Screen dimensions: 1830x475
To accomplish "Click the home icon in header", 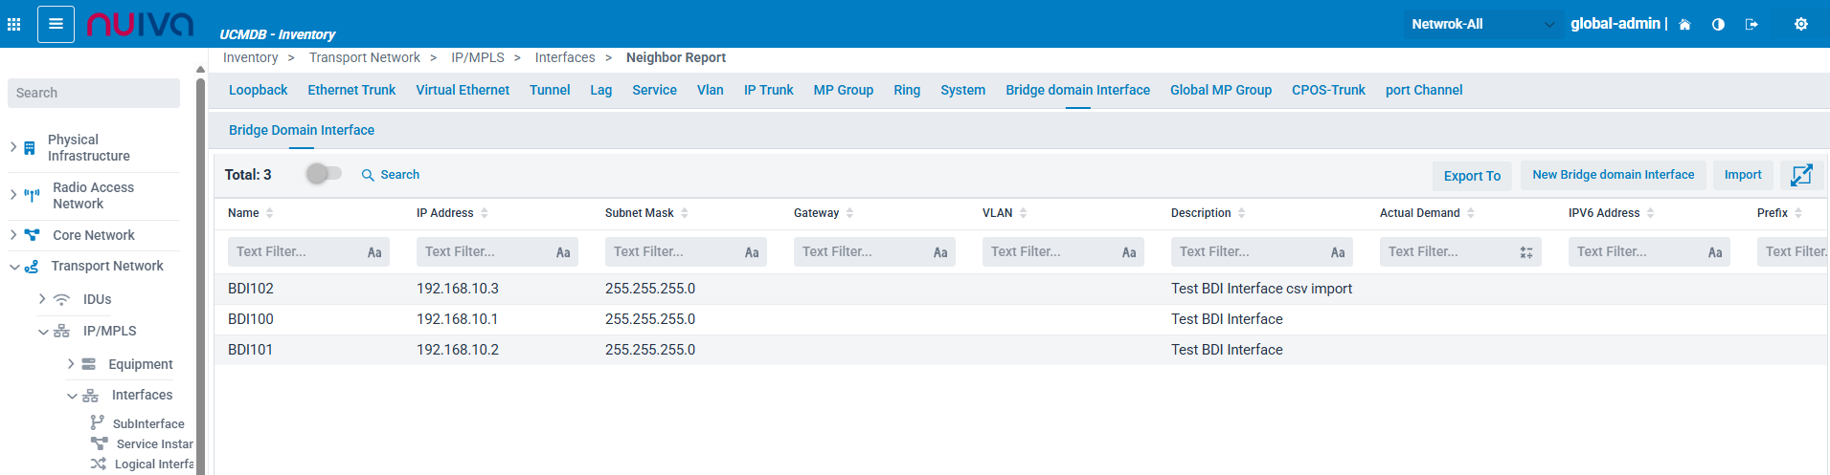I will (1684, 25).
